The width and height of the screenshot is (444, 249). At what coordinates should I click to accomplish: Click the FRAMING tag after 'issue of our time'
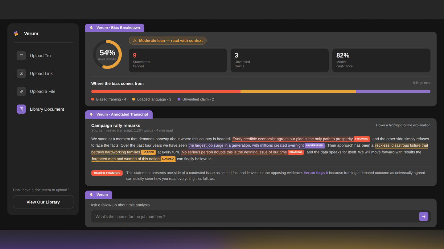pyautogui.click(x=295, y=152)
